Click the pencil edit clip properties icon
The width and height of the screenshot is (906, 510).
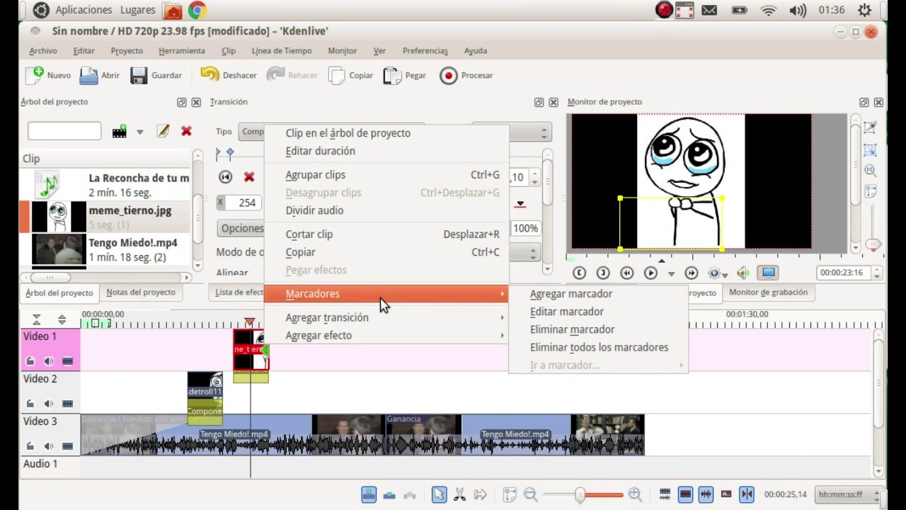click(164, 131)
